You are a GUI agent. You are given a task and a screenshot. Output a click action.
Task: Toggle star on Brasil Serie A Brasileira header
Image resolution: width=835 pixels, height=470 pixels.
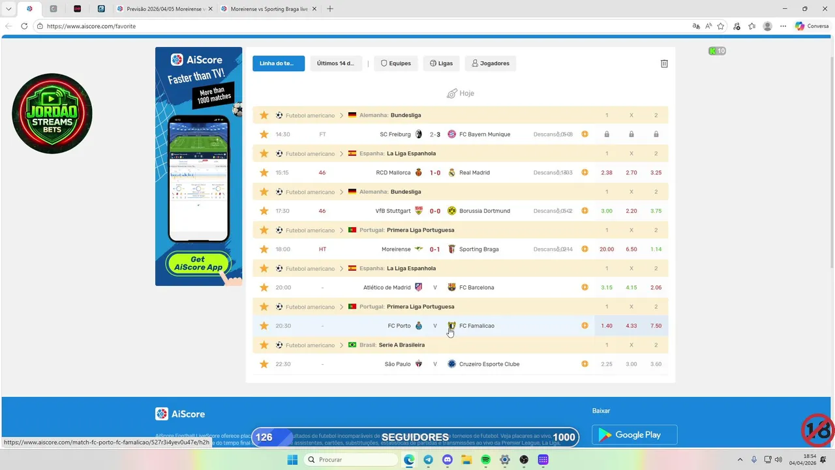pyautogui.click(x=264, y=345)
